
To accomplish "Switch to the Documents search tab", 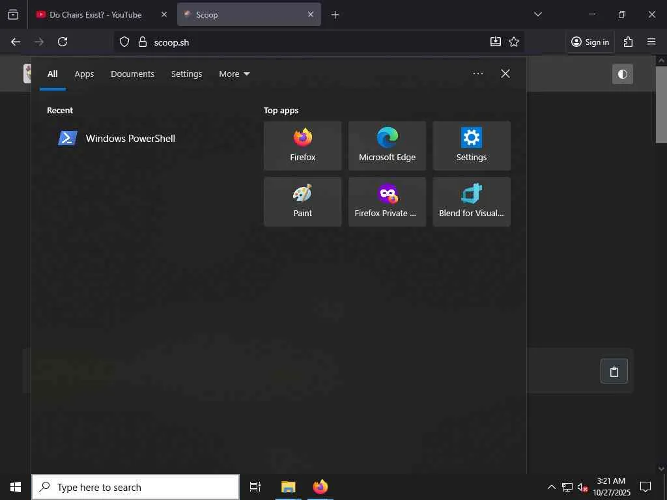I will [132, 74].
